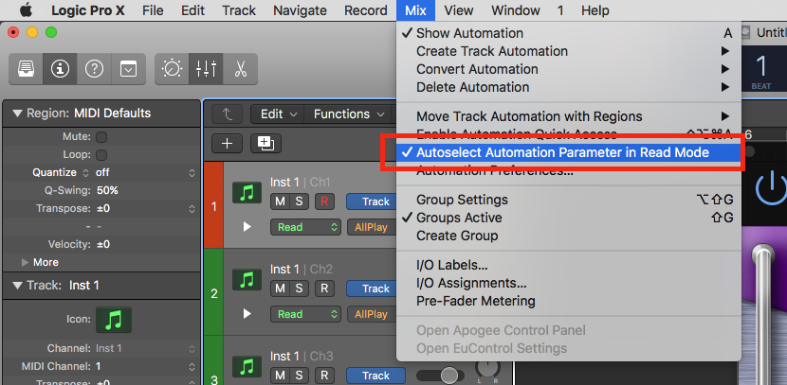Click the Smart Controls dial icon
The width and height of the screenshot is (787, 385).
coord(173,69)
